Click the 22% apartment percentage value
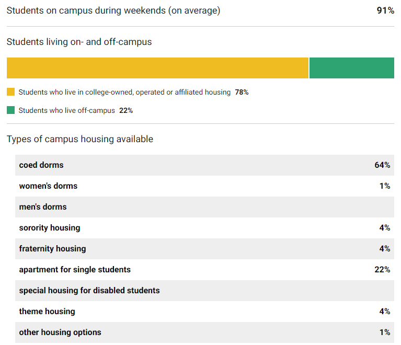The image size is (401, 345). click(382, 270)
